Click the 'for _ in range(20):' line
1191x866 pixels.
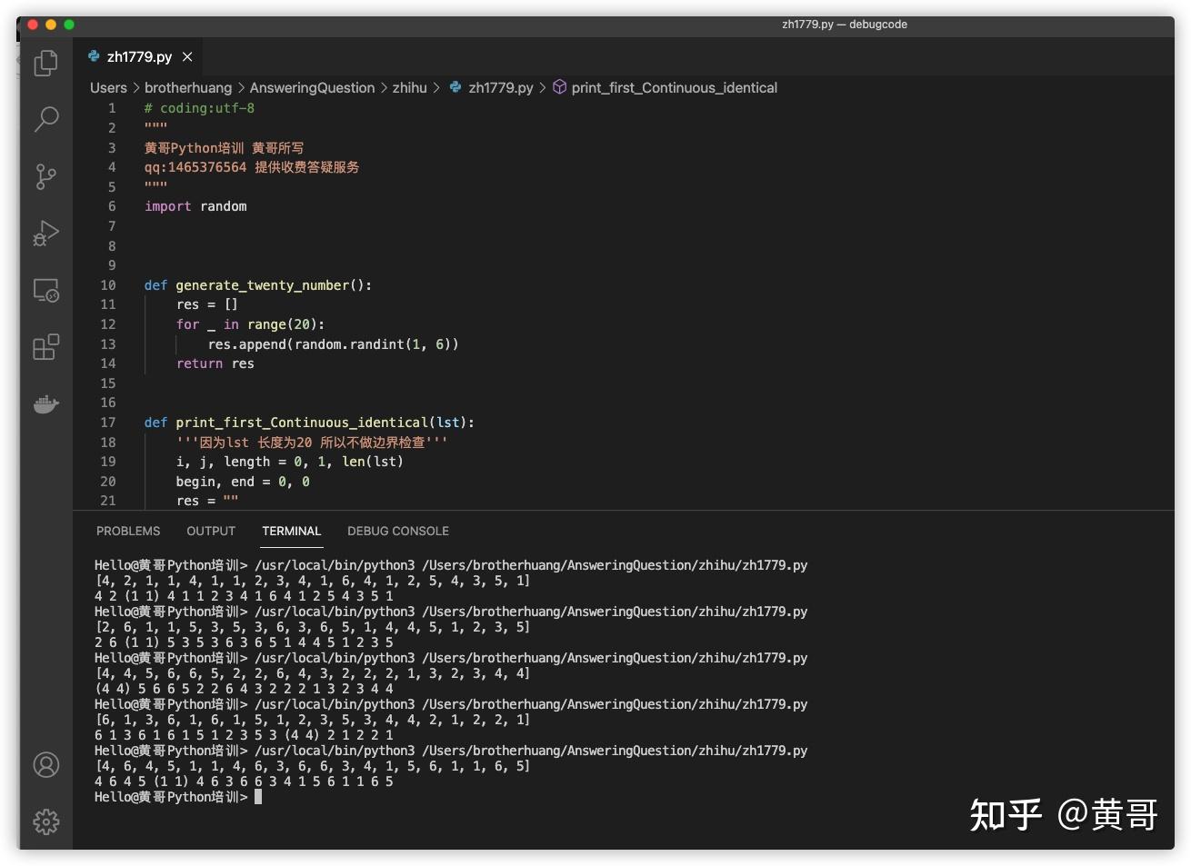point(250,324)
